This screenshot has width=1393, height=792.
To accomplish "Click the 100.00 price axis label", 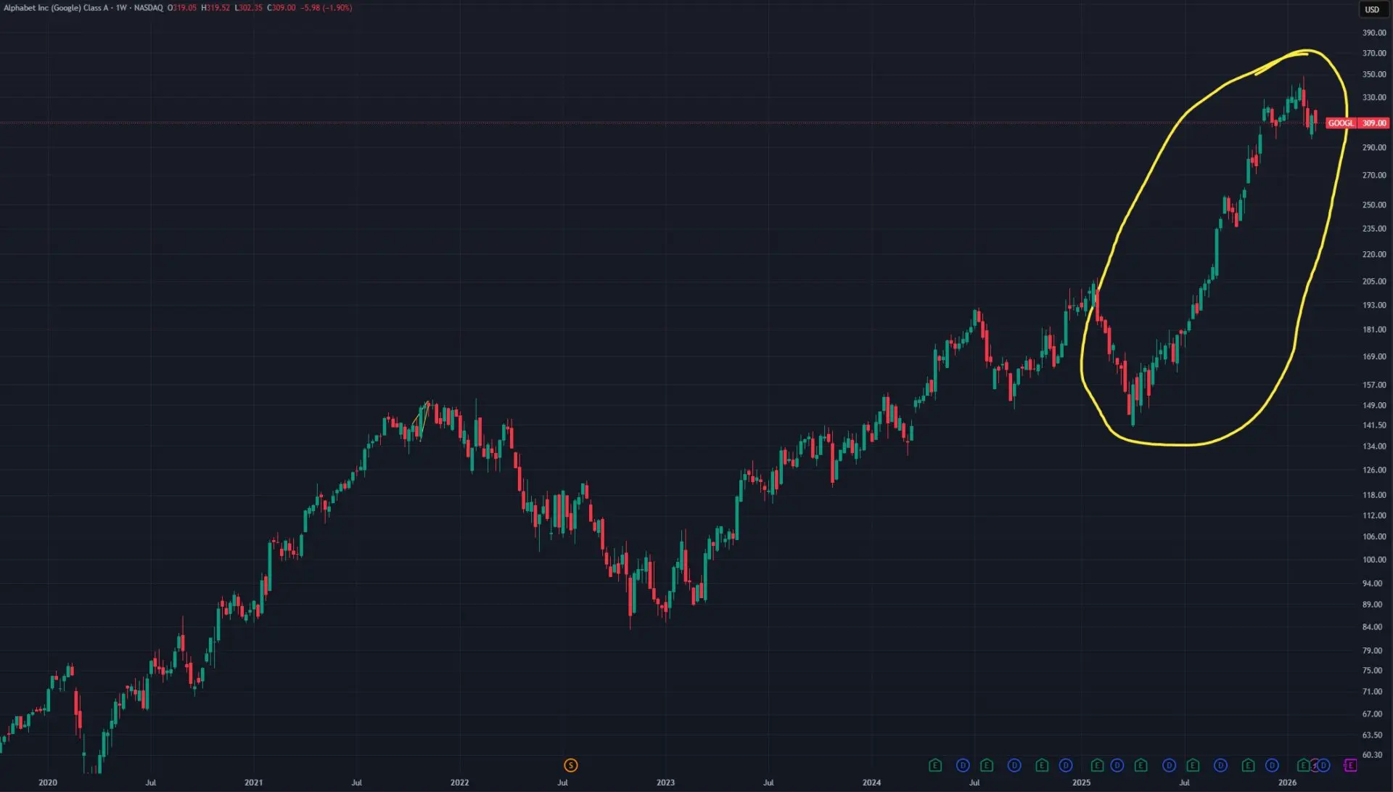I will (1374, 560).
